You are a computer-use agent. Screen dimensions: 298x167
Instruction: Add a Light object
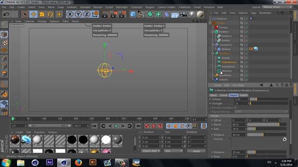[x=192, y=14]
